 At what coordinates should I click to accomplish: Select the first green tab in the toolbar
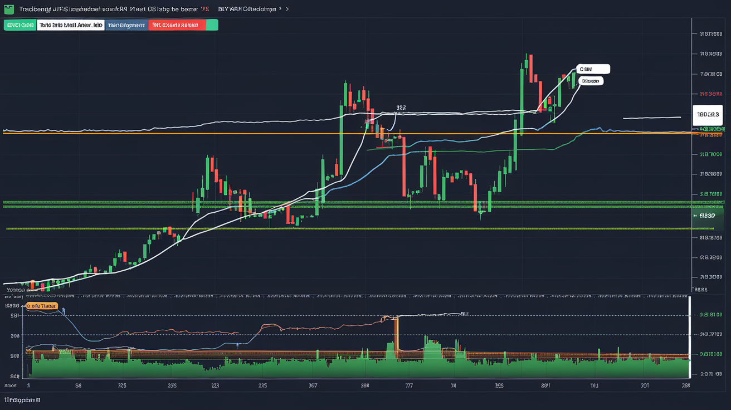point(20,25)
